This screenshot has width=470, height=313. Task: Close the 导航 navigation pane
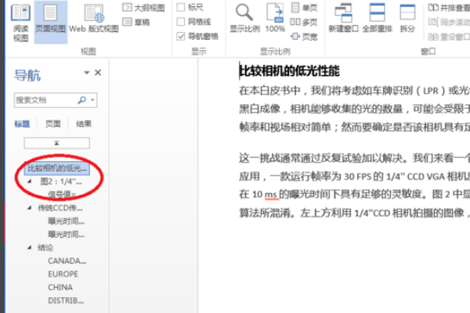(x=98, y=73)
